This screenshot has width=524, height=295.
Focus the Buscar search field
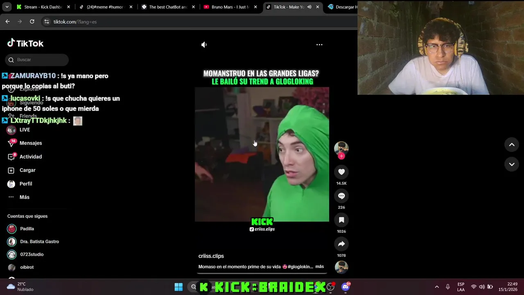[37, 60]
